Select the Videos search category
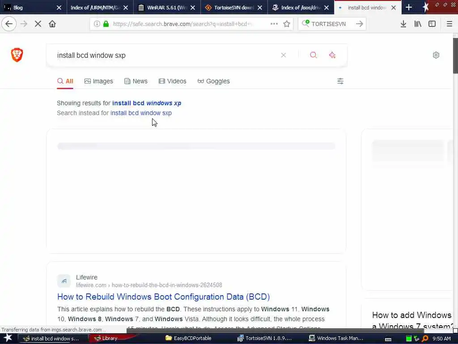The image size is (458, 344). [x=172, y=81]
